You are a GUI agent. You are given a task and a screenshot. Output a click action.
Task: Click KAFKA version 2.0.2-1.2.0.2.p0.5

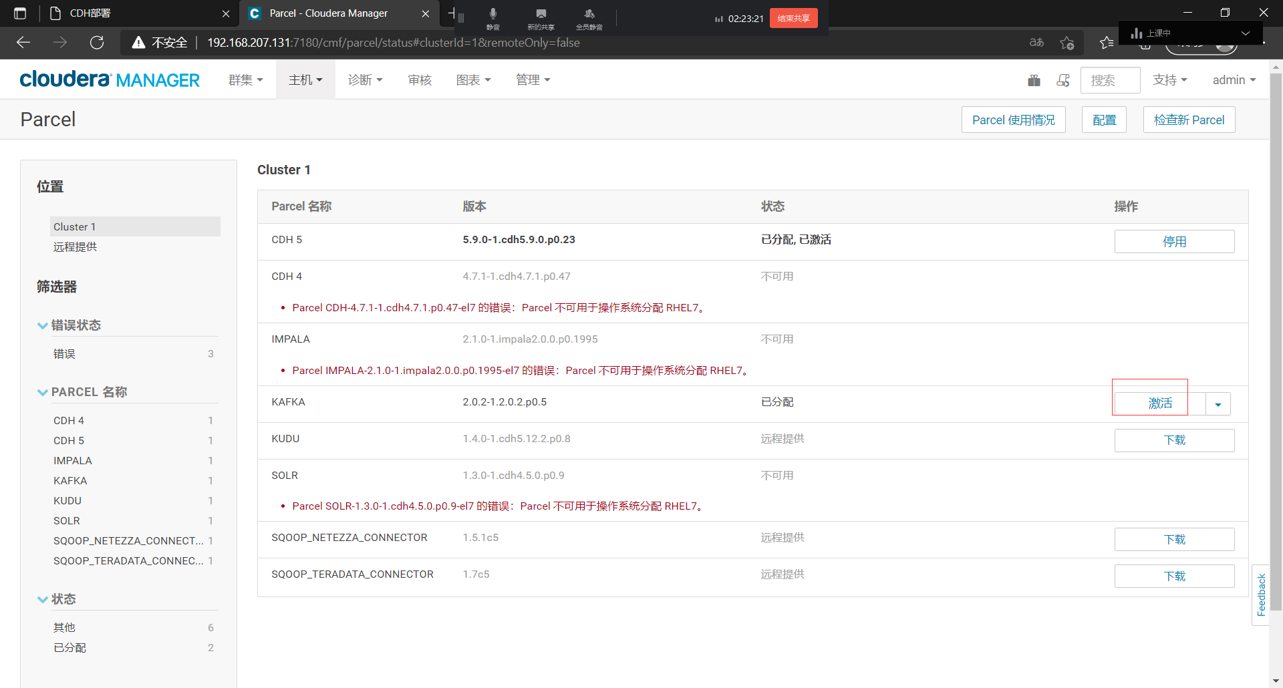click(x=505, y=402)
